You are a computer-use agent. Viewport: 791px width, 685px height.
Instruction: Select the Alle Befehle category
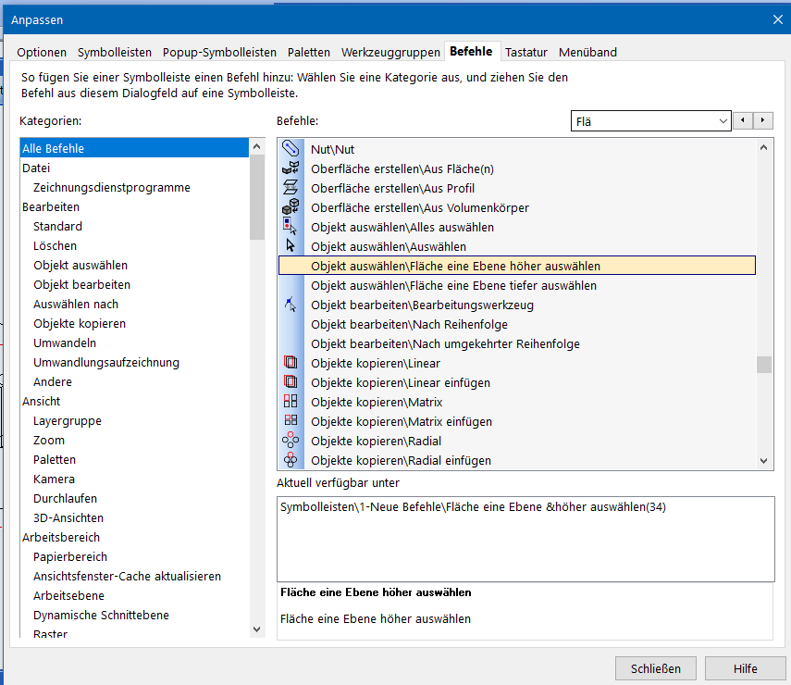tap(135, 148)
